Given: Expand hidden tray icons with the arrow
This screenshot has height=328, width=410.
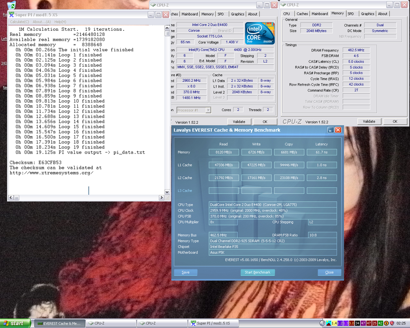Looking at the screenshot, I should [x=322, y=323].
